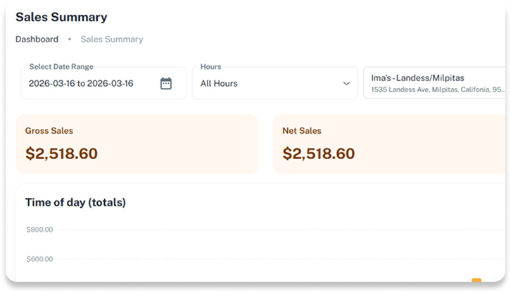Click the Time of day (totals) heading
This screenshot has height=293, width=511.
coord(75,202)
